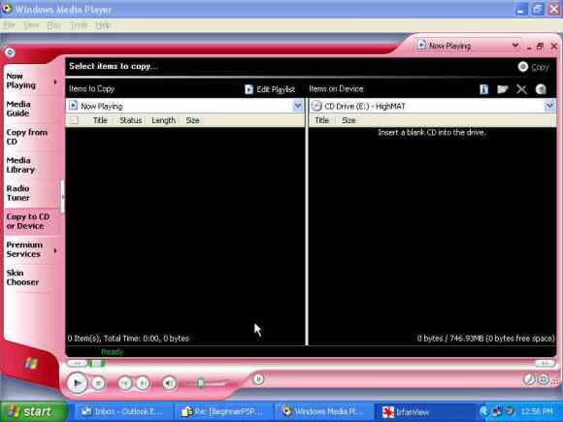The height and width of the screenshot is (422, 563).
Task: Click the Status column header
Action: (x=131, y=120)
